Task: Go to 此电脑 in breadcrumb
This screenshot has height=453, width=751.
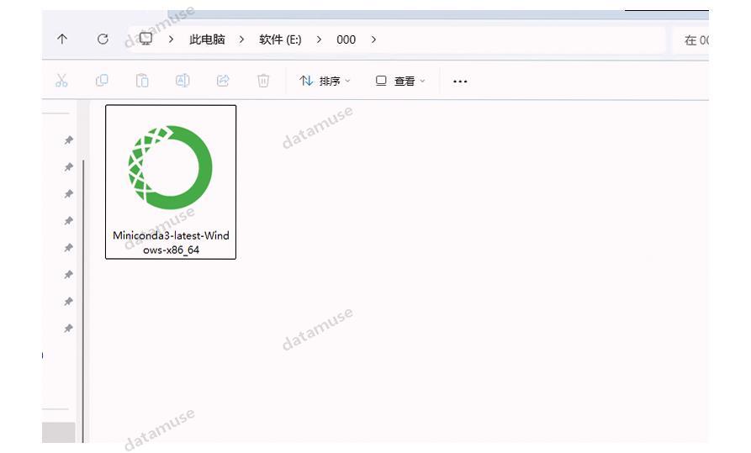Action: tap(207, 40)
